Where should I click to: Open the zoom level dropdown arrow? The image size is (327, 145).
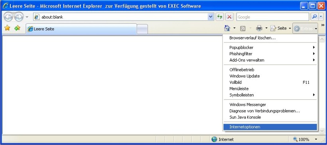(316, 139)
